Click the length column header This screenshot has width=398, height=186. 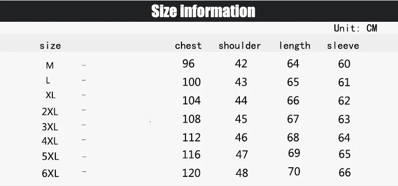click(x=294, y=46)
